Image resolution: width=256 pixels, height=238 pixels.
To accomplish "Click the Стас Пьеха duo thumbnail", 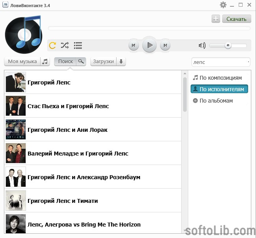I will coord(16,106).
